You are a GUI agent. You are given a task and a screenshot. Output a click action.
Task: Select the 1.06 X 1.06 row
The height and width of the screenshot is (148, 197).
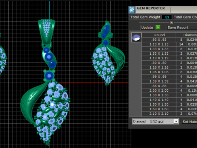[169, 72]
